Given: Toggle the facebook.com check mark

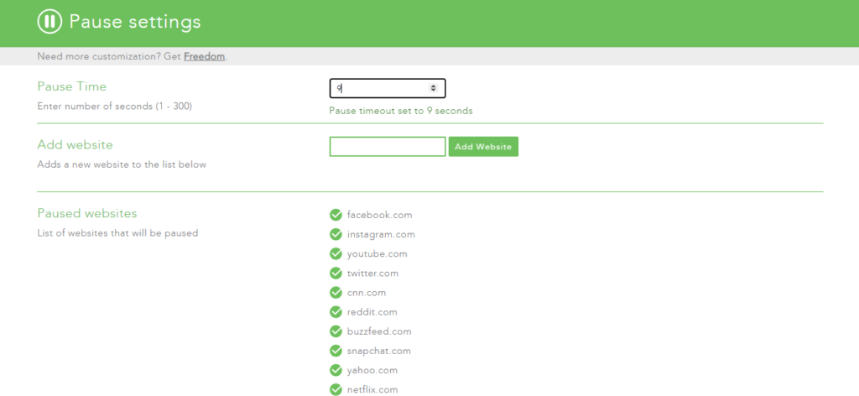Looking at the screenshot, I should click(336, 215).
